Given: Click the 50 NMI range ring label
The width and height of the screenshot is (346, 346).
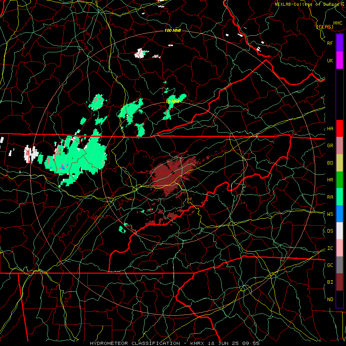Looking at the screenshot, I should pyautogui.click(x=173, y=101).
